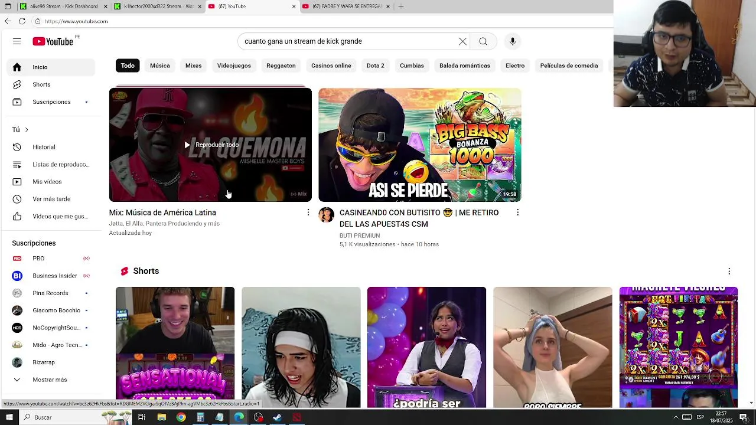
Task: Open Shorts in the sidebar
Action: [x=51, y=84]
